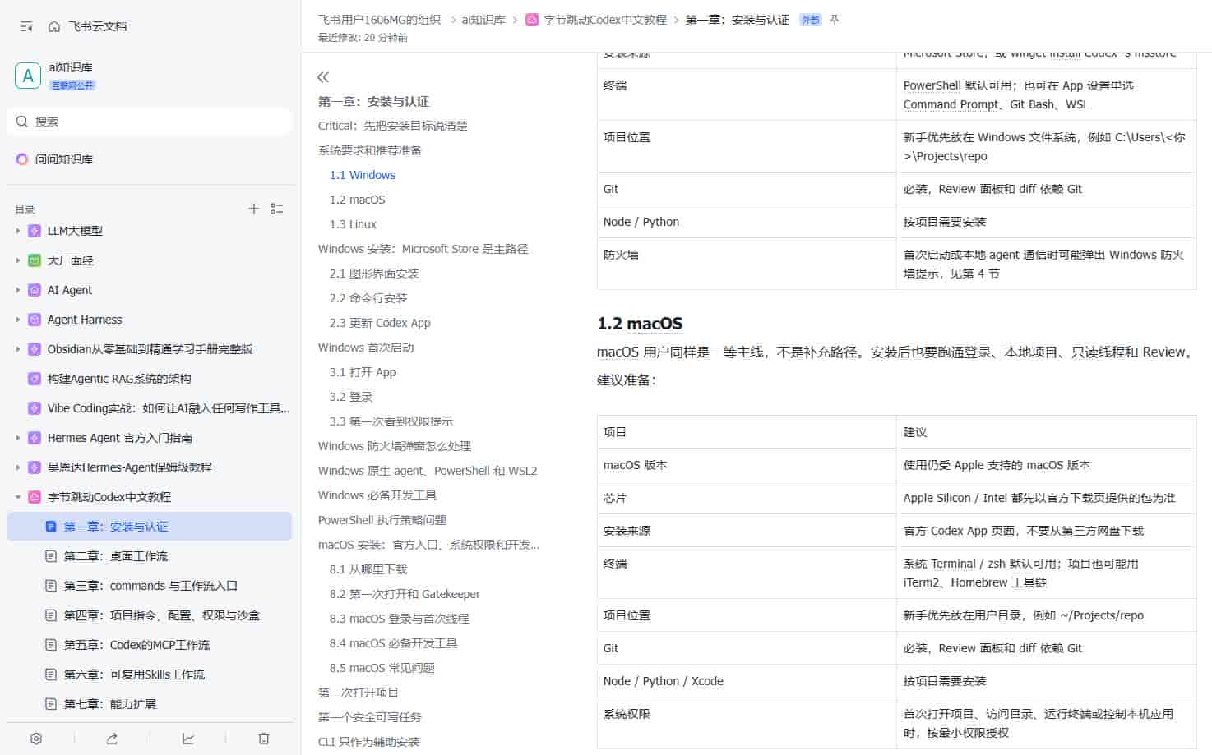Jump to outline 第一个安全可写任务
This screenshot has height=755, width=1212.
[370, 717]
